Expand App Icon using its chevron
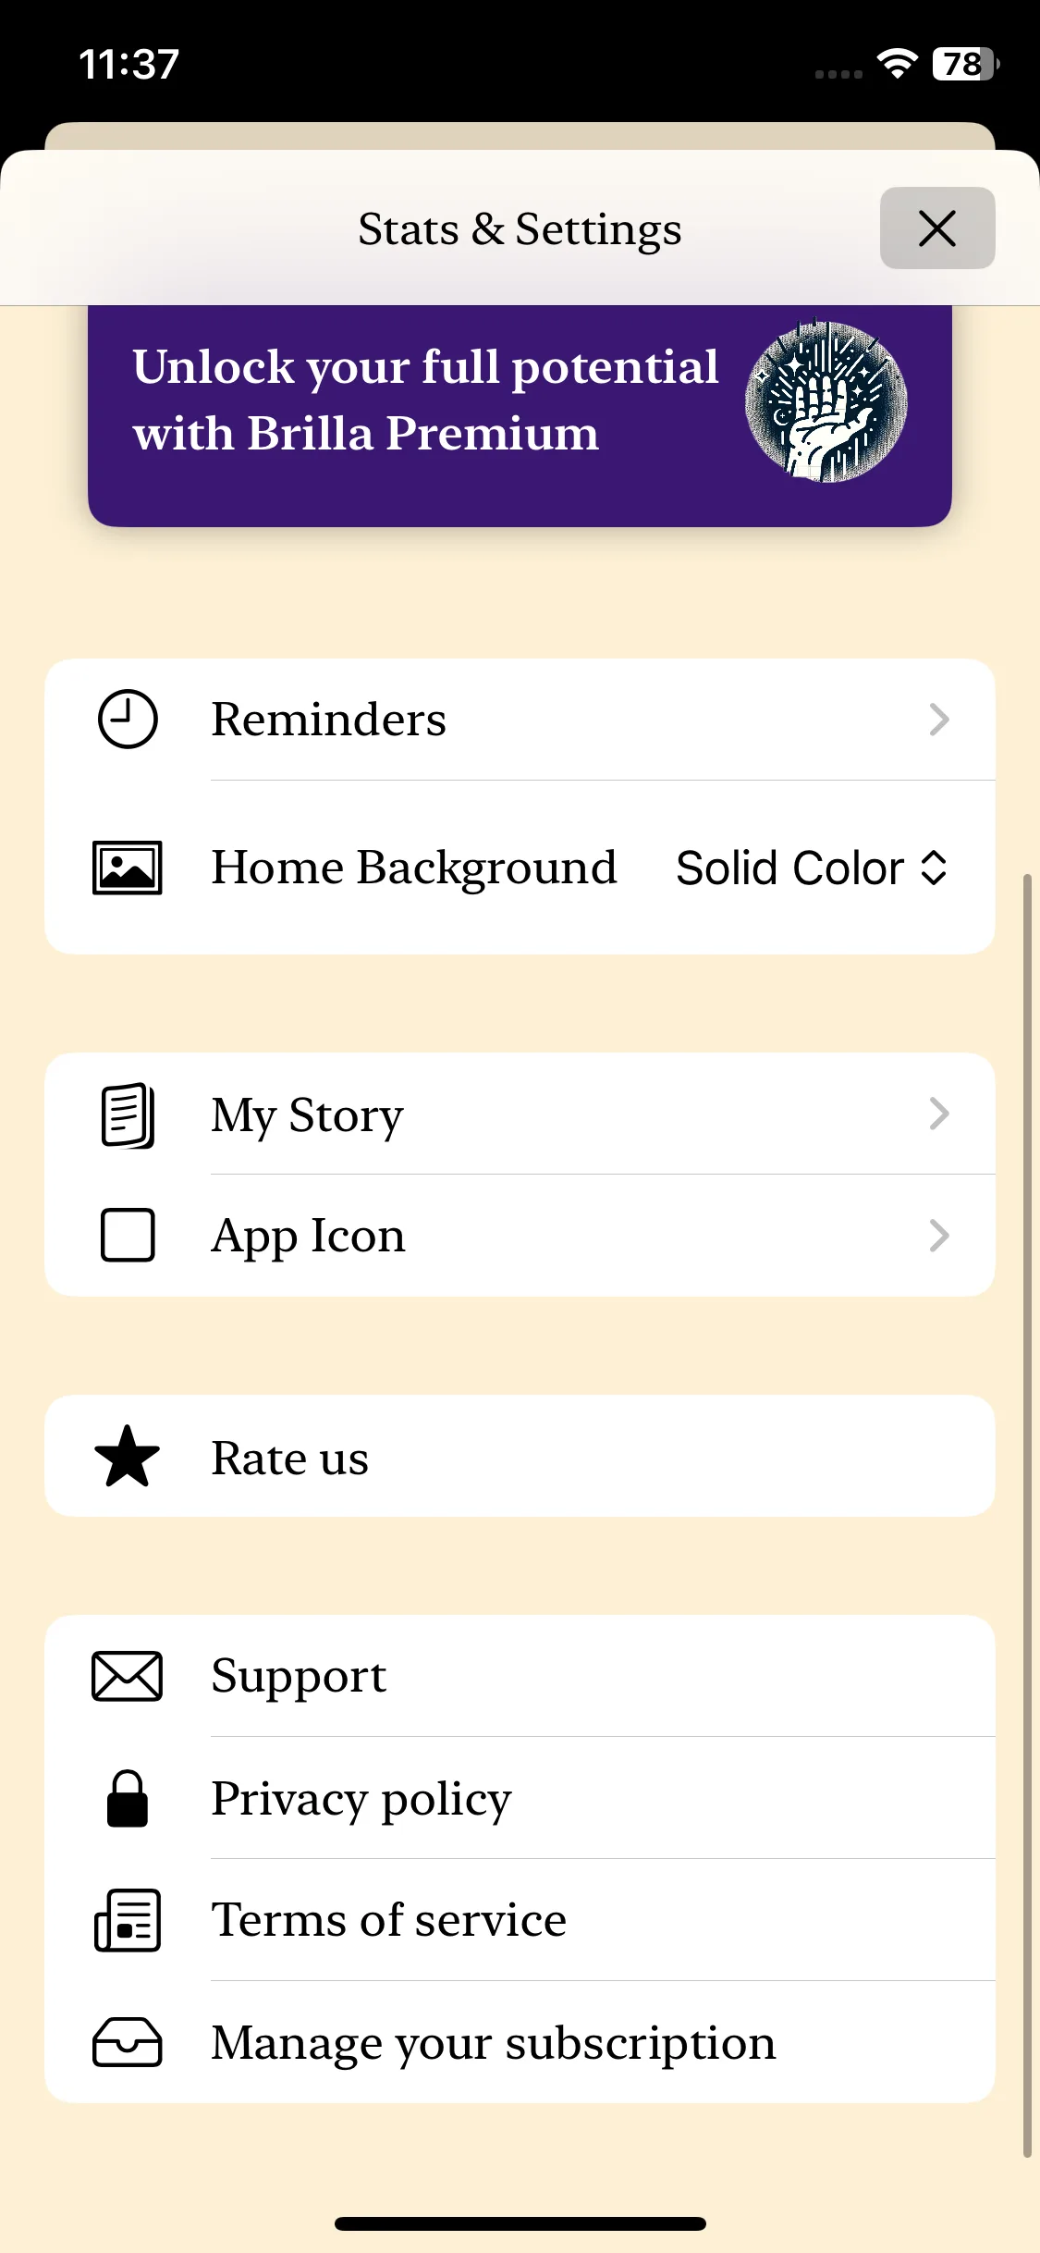 [938, 1235]
